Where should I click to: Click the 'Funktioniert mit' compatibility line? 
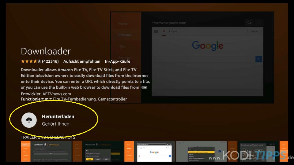point(74,99)
